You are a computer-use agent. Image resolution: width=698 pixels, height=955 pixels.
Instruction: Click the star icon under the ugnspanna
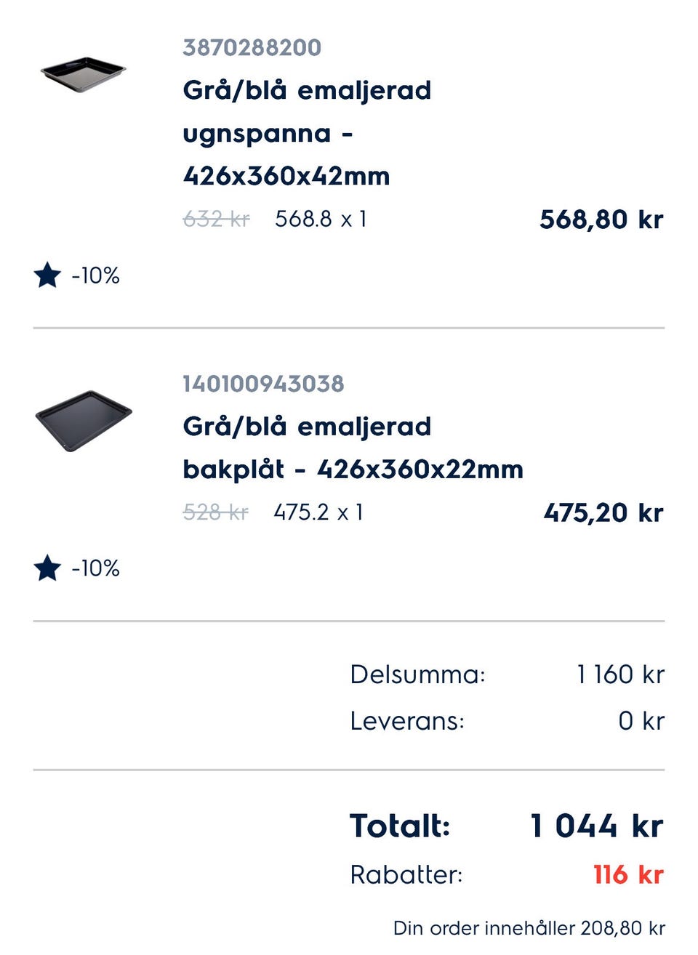(x=48, y=275)
